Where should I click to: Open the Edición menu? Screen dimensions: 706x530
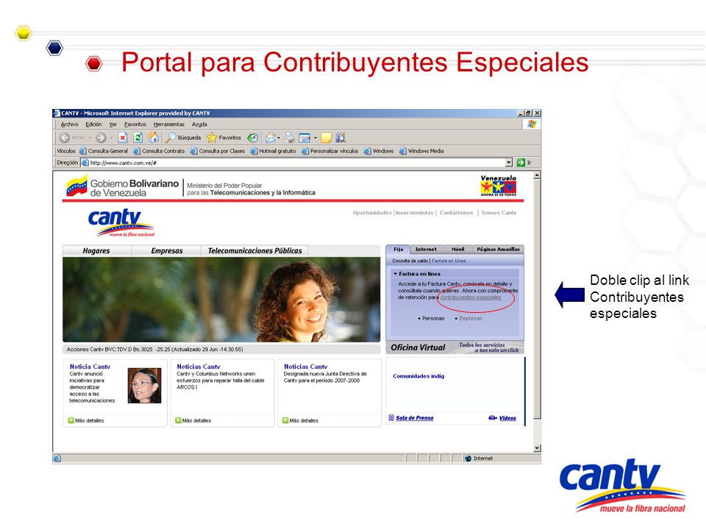pos(93,124)
